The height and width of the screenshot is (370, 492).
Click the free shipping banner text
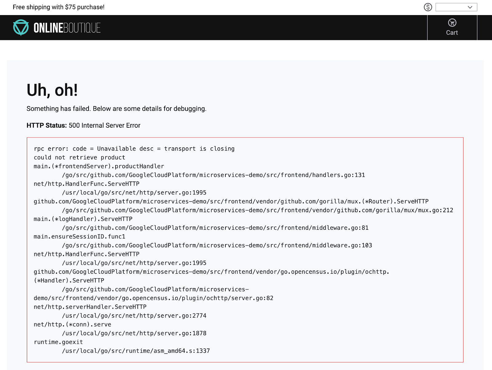click(58, 7)
